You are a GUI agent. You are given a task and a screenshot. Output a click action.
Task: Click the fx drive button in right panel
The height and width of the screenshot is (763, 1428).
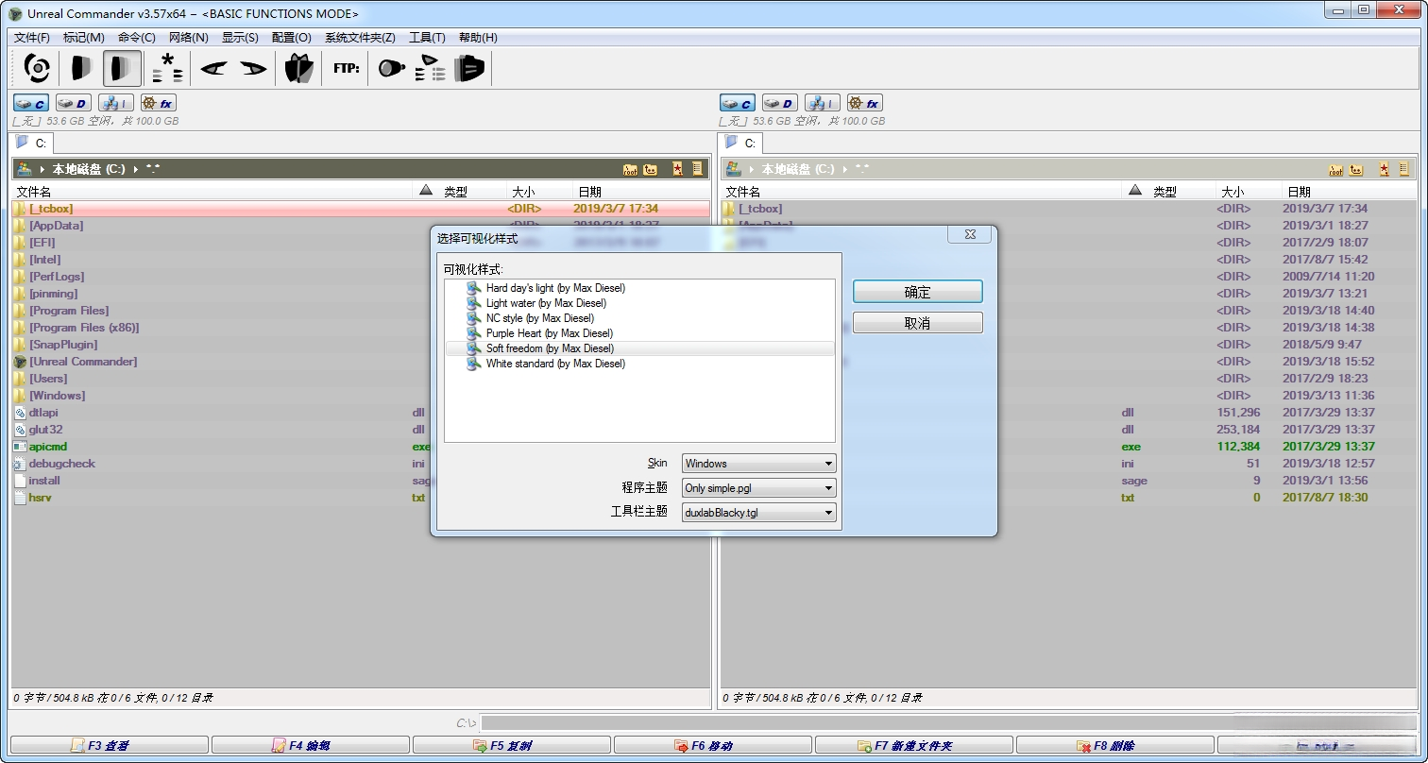(865, 103)
